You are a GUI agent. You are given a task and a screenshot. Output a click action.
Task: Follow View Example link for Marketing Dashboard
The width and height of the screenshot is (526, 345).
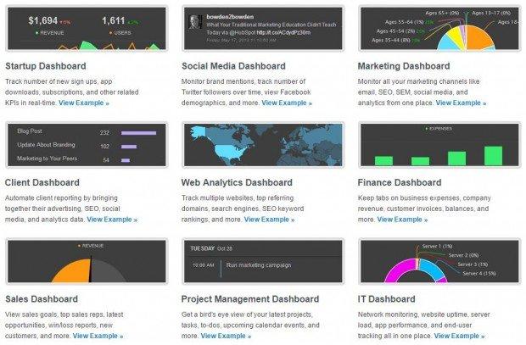tap(461, 103)
